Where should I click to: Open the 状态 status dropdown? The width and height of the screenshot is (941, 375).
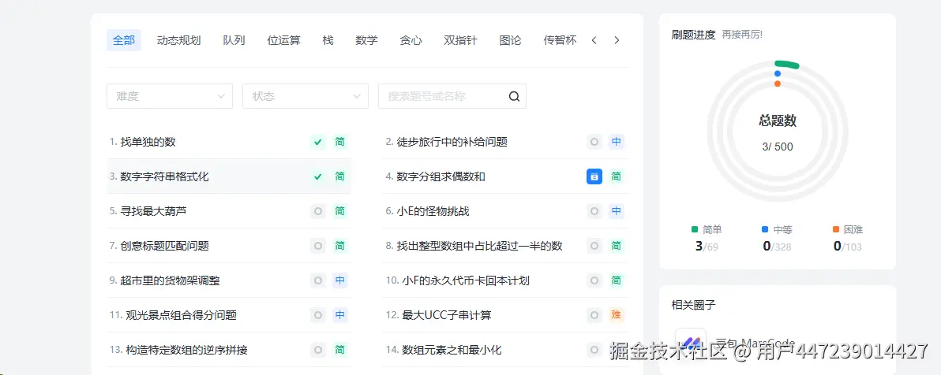306,96
